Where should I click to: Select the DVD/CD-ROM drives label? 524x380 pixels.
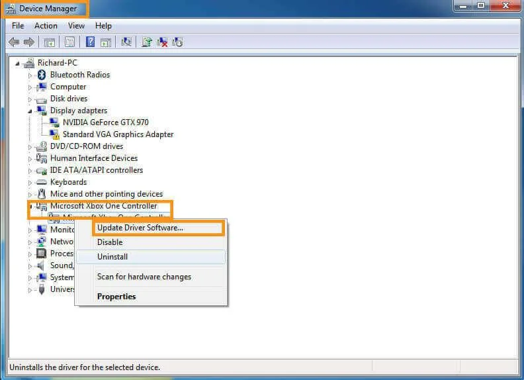[x=87, y=146]
